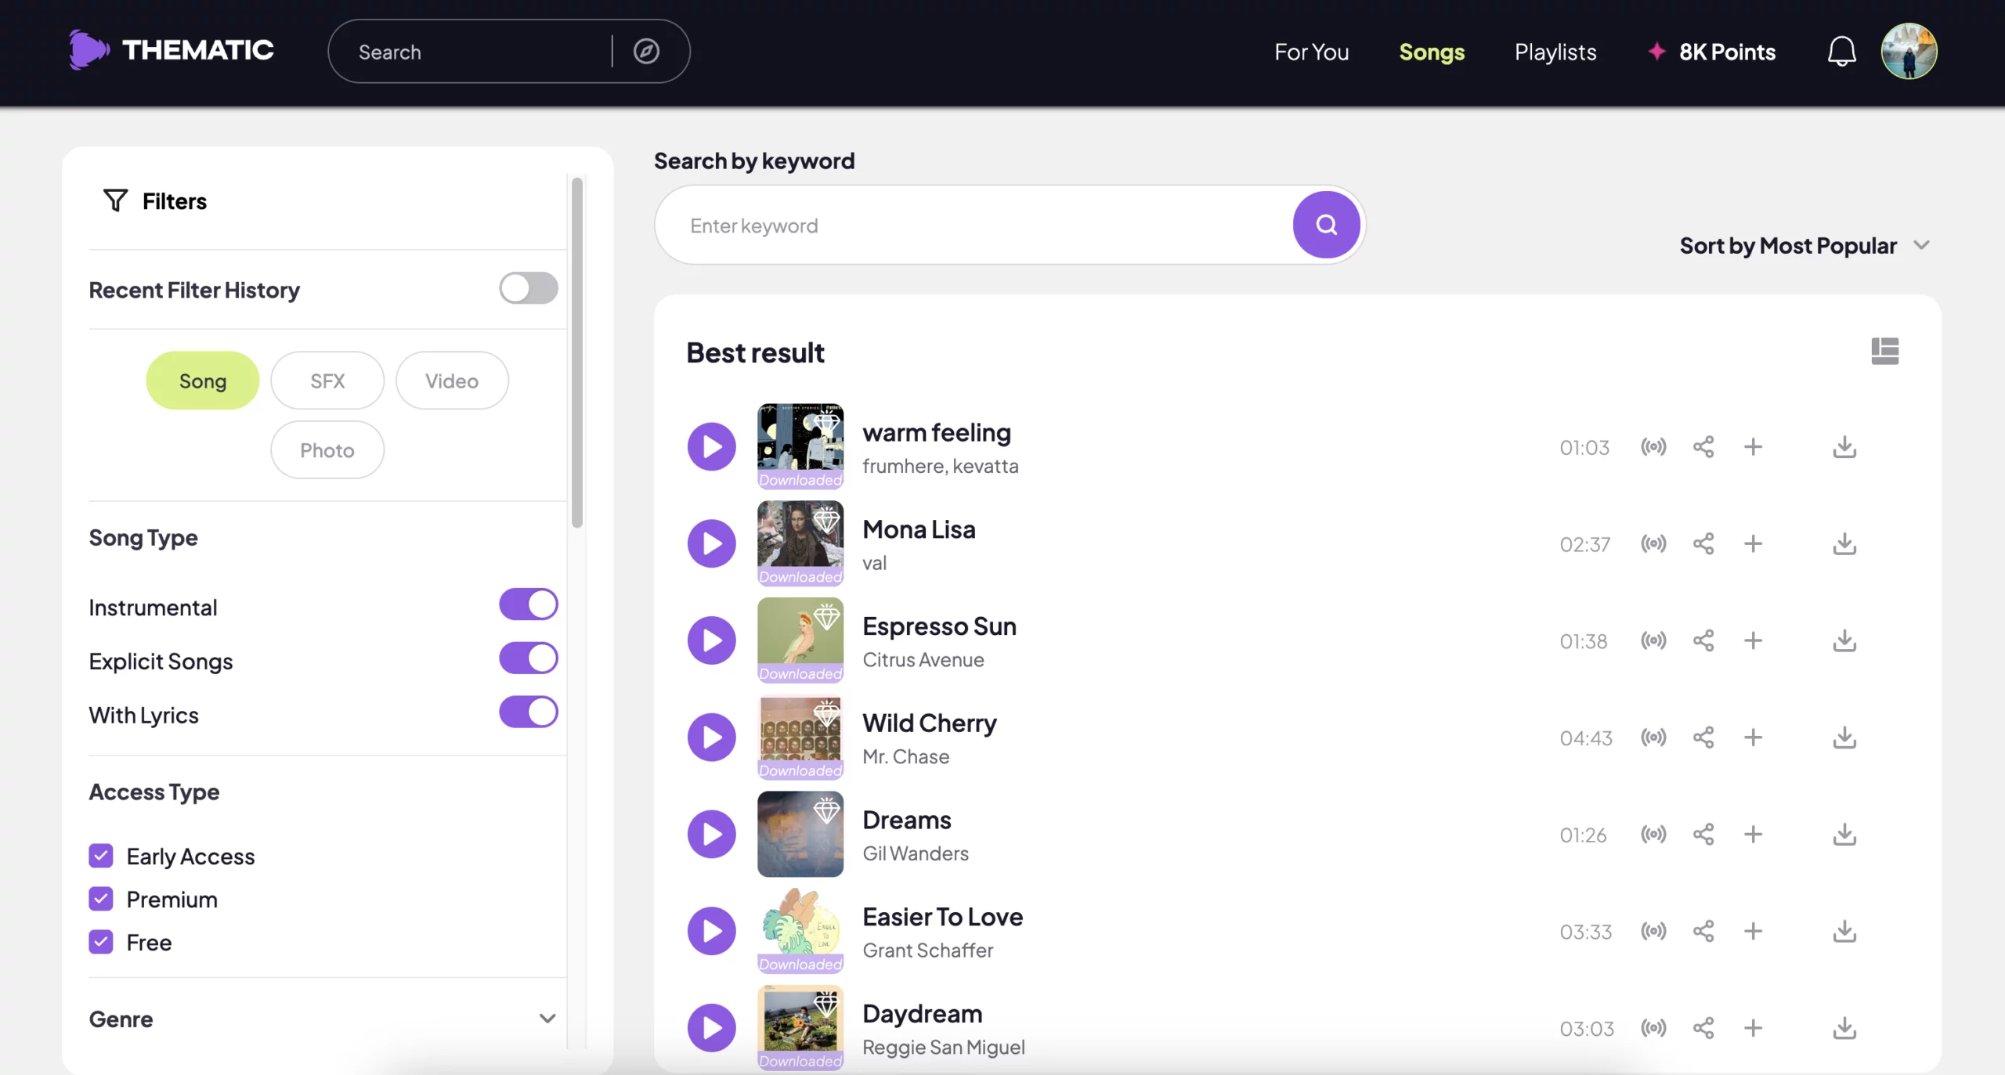This screenshot has width=2005, height=1075.
Task: Select the SFX content type
Action: click(327, 381)
